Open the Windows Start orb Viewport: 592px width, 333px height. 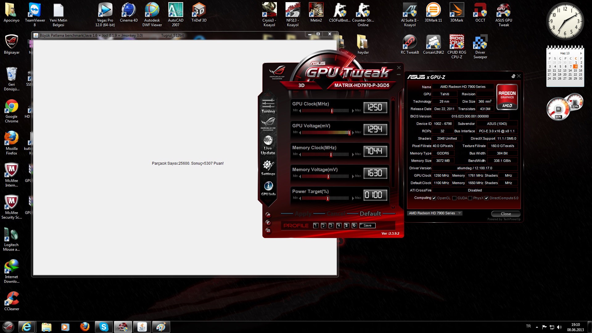click(x=8, y=327)
